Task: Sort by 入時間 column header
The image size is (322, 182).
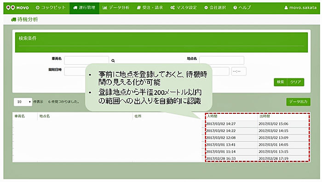Action: click(x=212, y=116)
